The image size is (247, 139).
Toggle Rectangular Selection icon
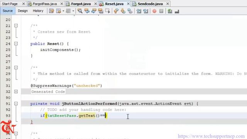pos(108,11)
